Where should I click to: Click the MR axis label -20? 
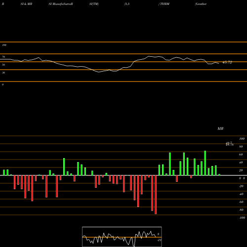coord(241,186)
